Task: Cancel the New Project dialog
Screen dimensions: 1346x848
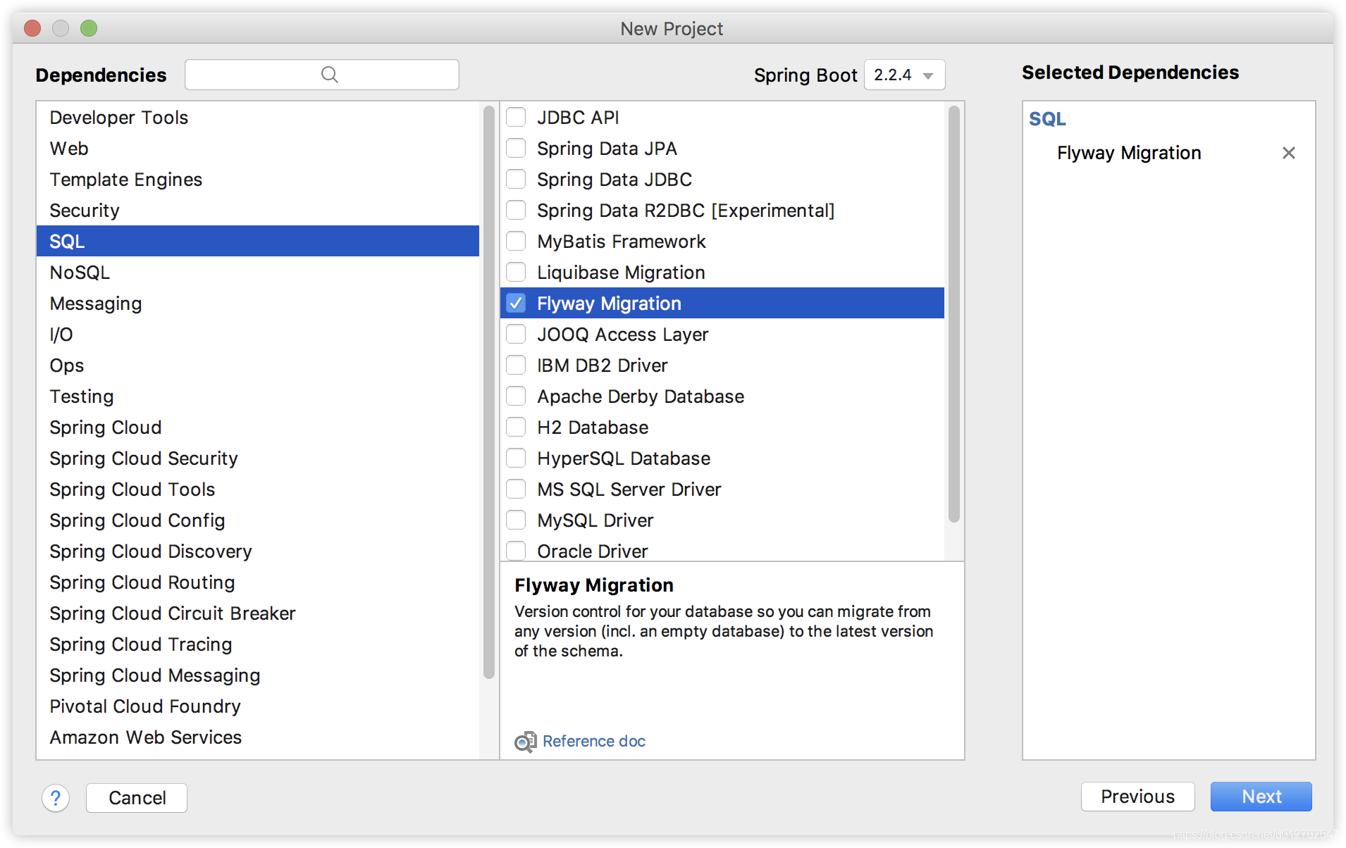Action: point(136,797)
